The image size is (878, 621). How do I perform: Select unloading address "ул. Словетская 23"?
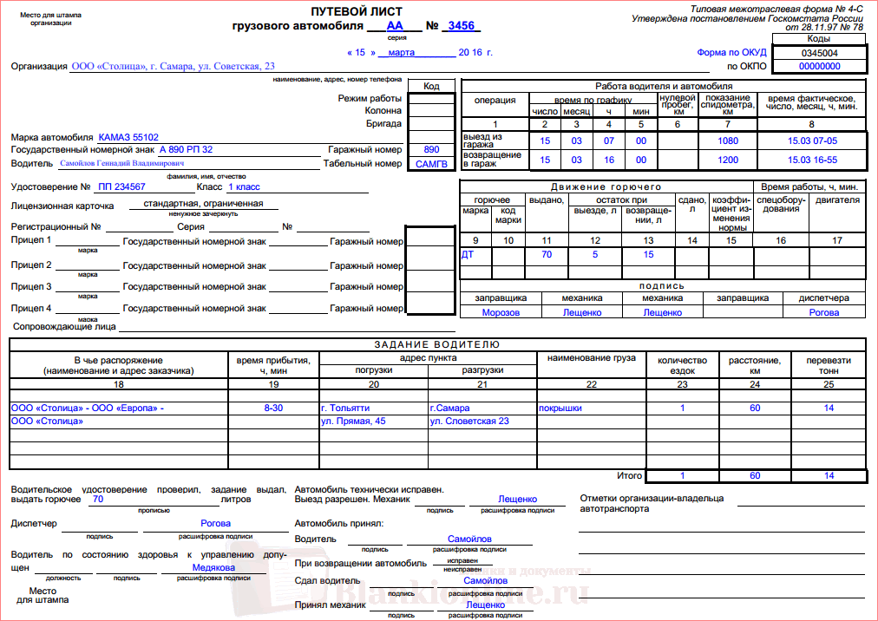click(x=469, y=422)
